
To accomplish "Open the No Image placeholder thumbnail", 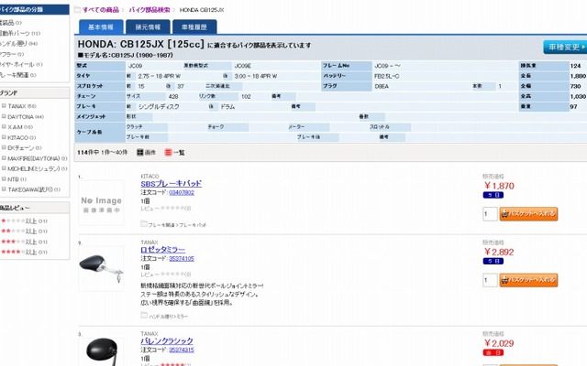I will click(101, 203).
